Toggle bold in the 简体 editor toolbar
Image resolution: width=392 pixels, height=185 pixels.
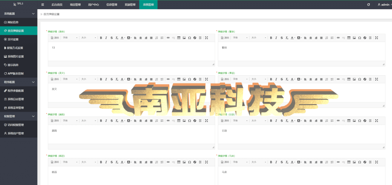coord(101,38)
